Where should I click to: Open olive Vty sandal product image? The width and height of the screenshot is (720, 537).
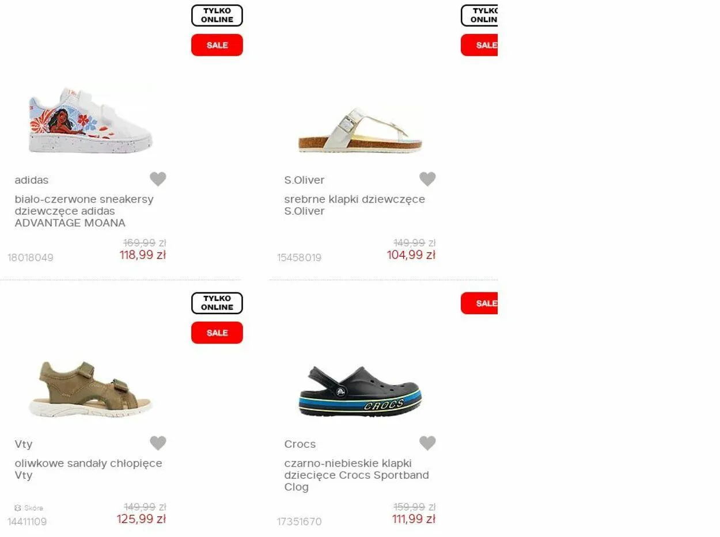90,389
